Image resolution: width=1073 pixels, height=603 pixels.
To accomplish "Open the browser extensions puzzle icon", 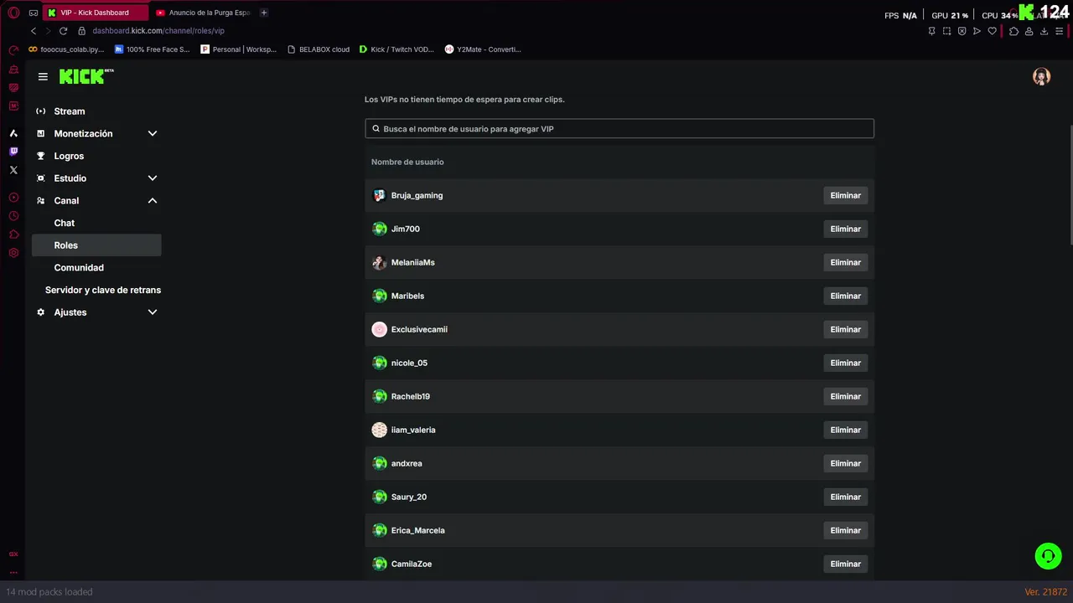I will coord(1013,31).
